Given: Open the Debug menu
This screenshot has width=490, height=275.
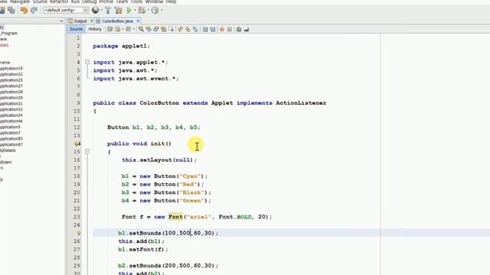Looking at the screenshot, I should tap(90, 2).
